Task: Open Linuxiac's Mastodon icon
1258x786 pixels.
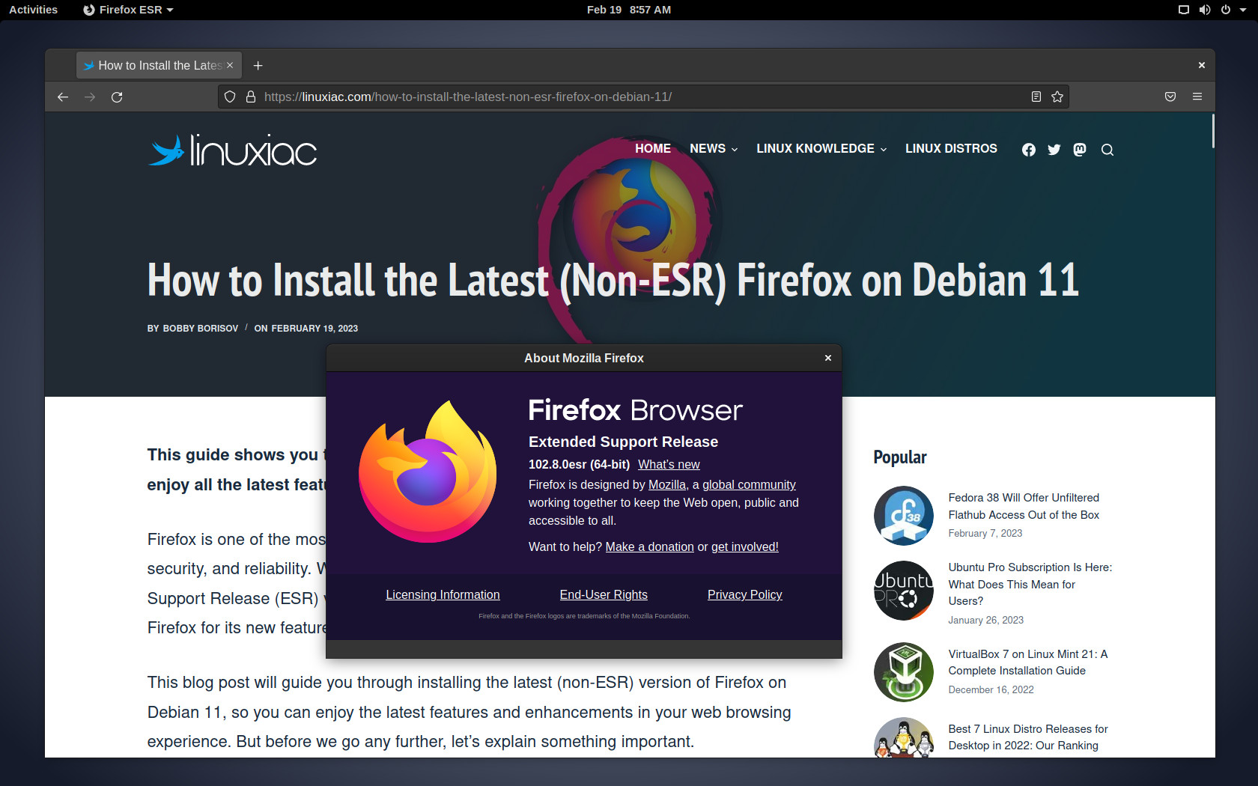Action: pos(1080,150)
